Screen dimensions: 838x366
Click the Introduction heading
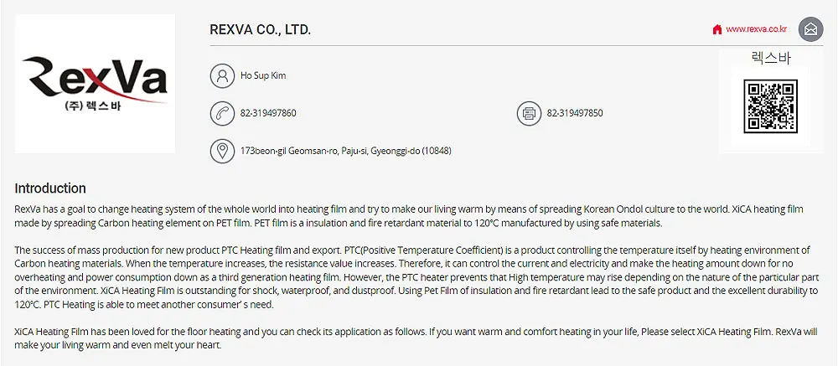[50, 188]
